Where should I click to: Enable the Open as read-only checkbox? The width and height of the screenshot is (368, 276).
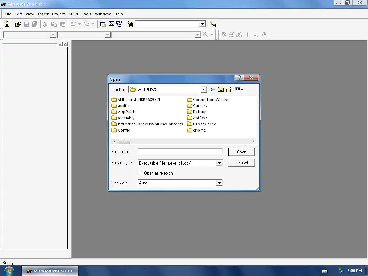(140, 173)
